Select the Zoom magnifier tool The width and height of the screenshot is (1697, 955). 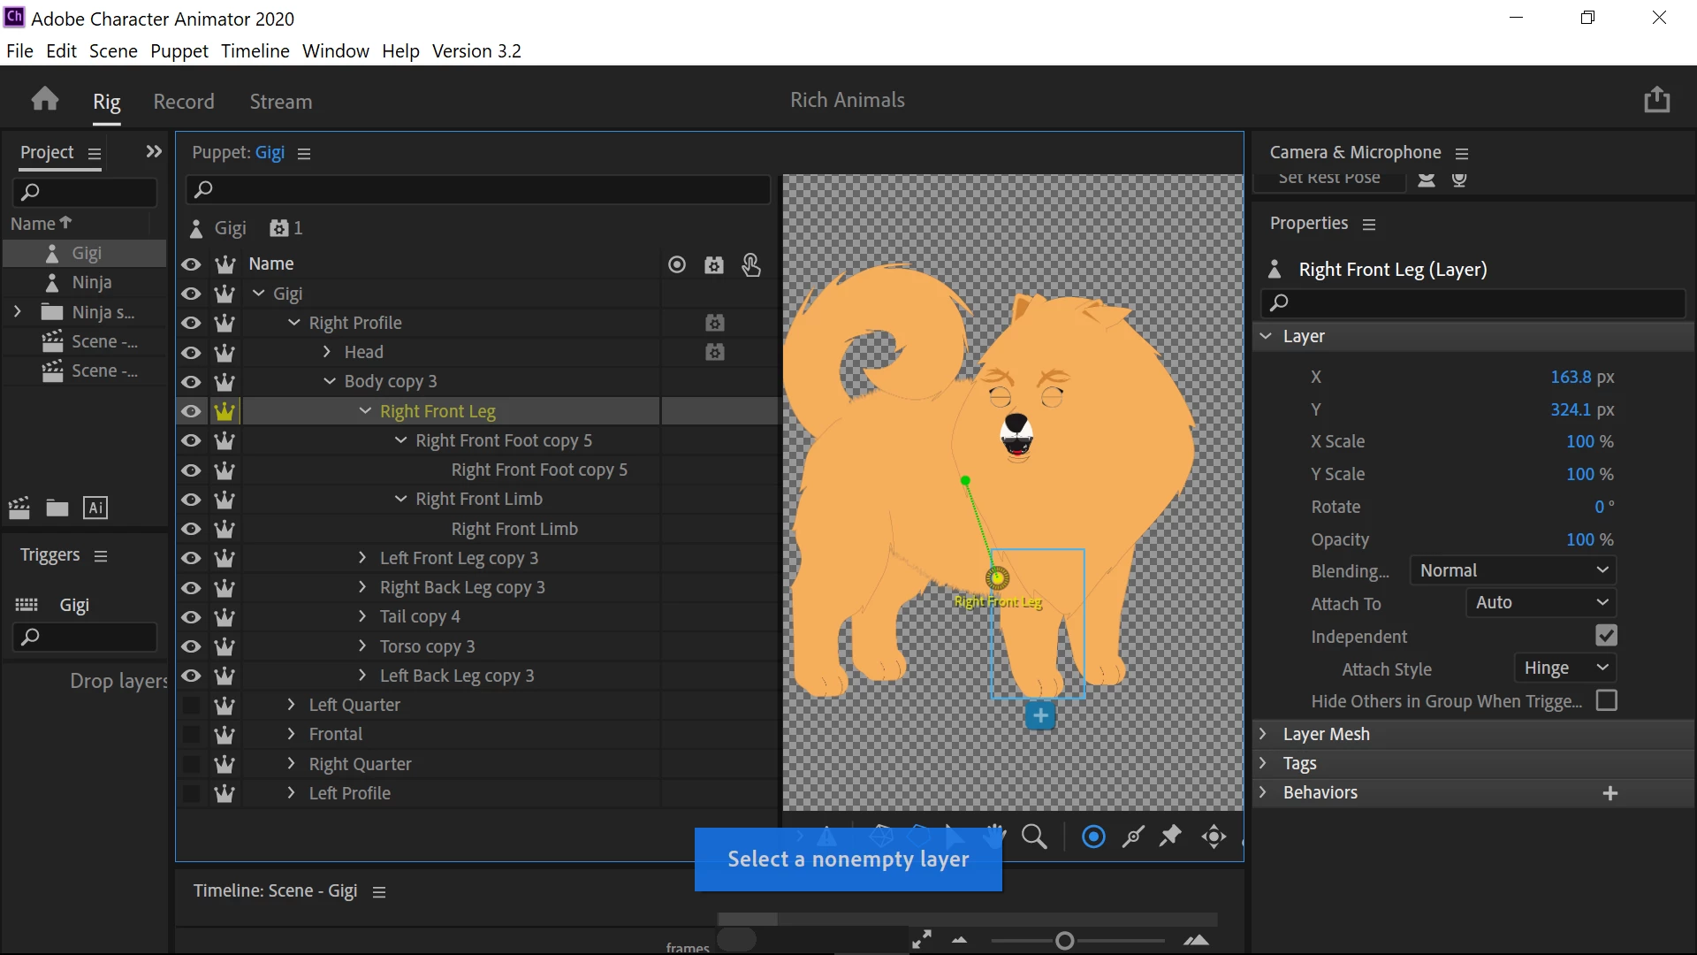pos(1033,836)
